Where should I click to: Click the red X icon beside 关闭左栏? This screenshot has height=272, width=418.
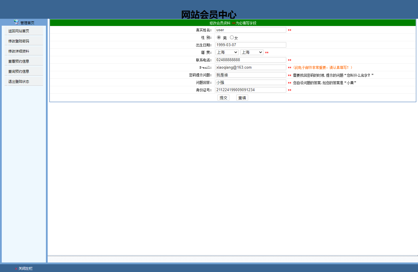(16, 269)
